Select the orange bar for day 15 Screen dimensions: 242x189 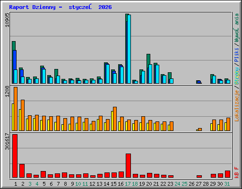[115, 119]
